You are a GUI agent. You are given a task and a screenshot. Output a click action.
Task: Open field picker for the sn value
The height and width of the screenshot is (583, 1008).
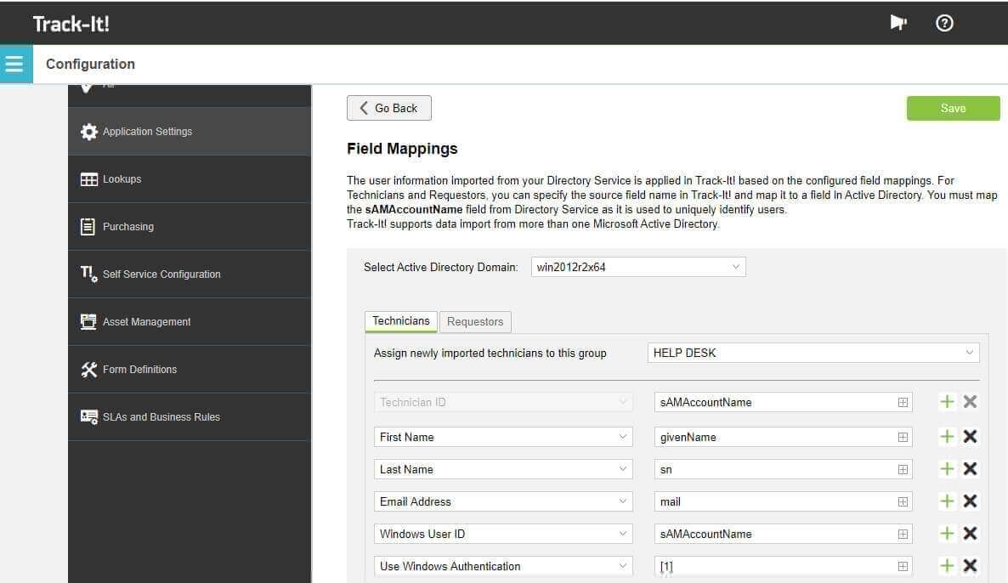click(903, 469)
